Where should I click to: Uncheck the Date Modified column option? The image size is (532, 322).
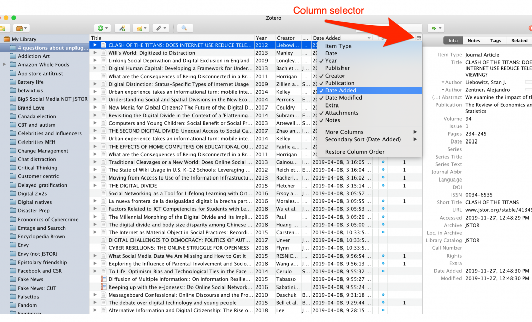369,98
